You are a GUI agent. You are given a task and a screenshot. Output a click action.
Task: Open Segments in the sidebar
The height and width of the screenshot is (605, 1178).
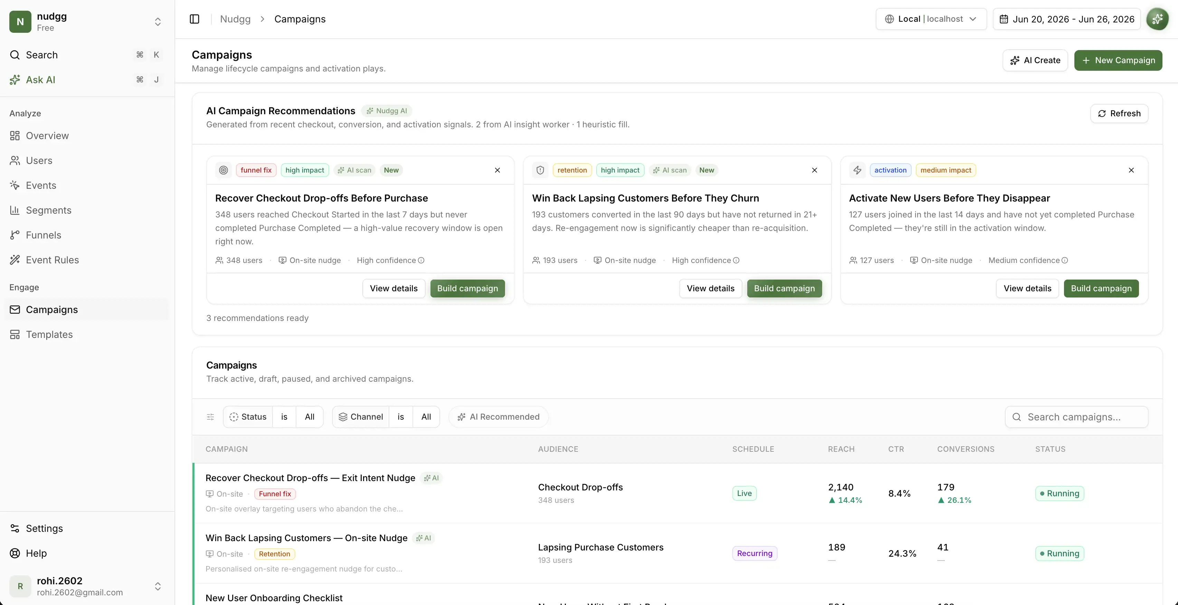pos(87,210)
